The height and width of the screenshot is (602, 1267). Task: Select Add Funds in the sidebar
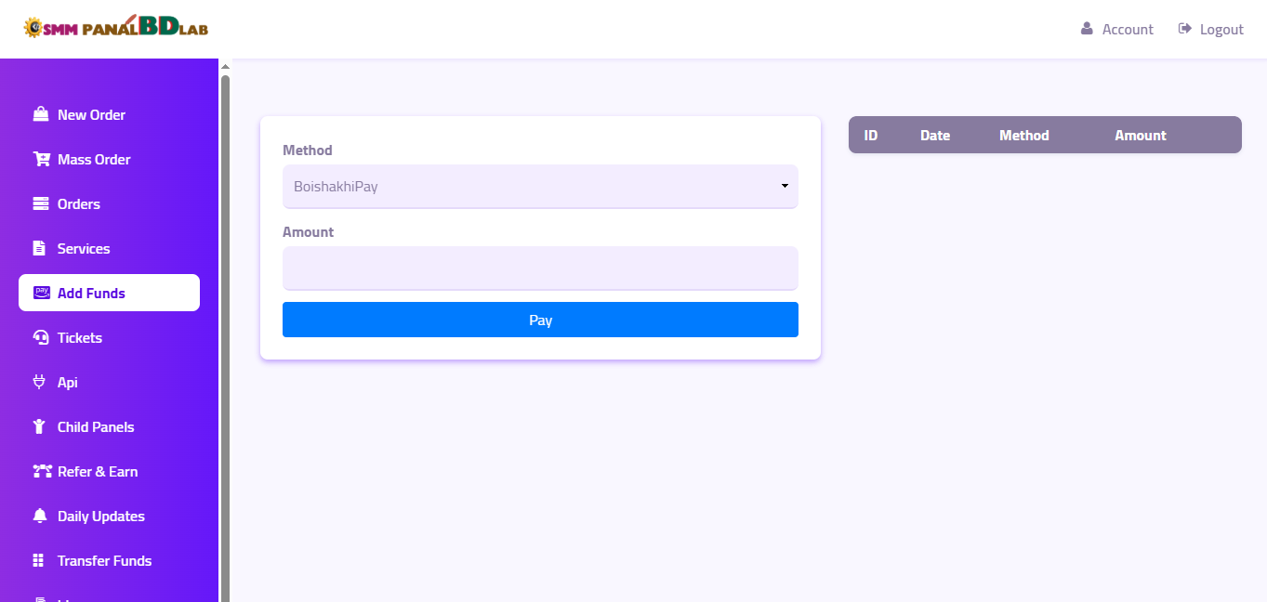pos(109,293)
